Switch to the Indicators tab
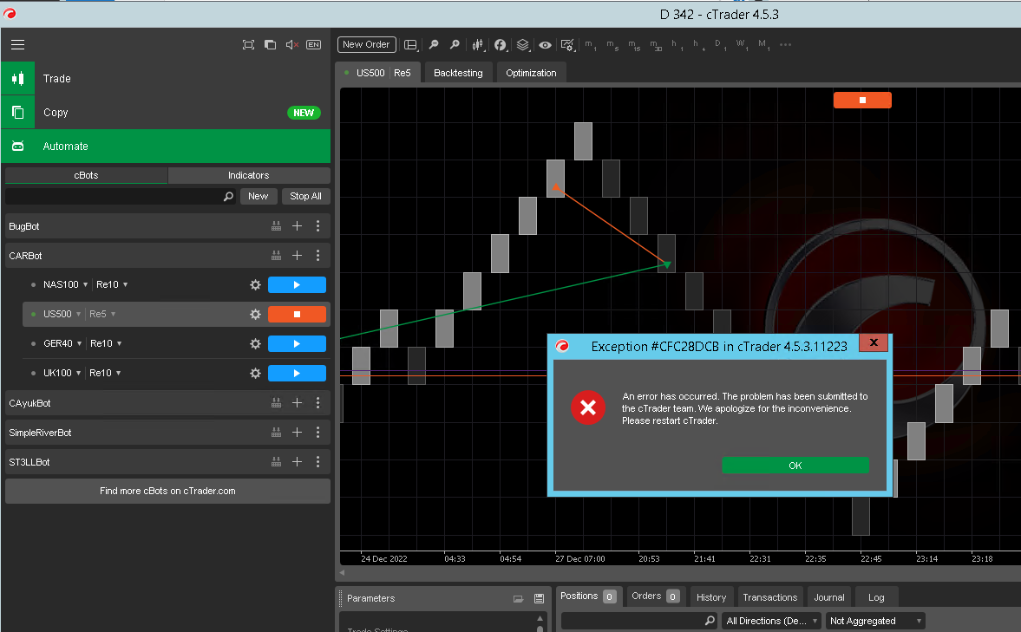The height and width of the screenshot is (632, 1021). pos(249,175)
